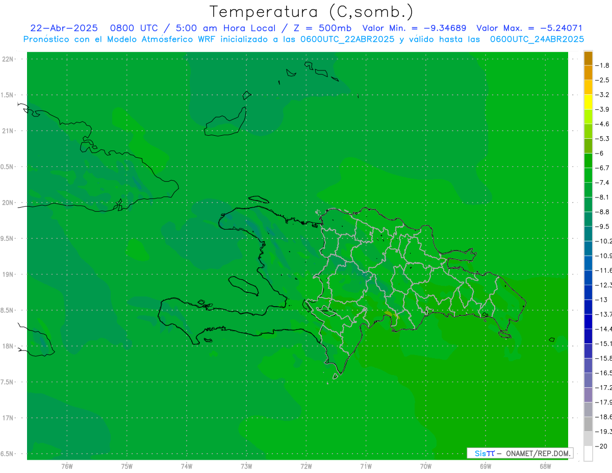Click the '70W' longitude label
This screenshot has height=473, width=612.
(x=425, y=466)
